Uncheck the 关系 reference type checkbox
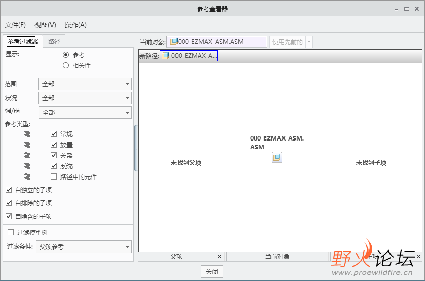425x281 pixels. click(54, 155)
